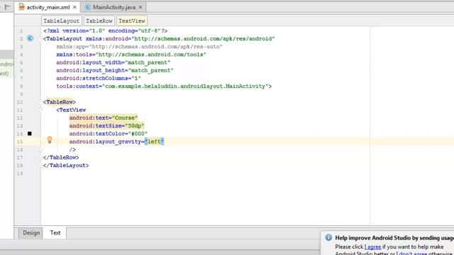Select the TableRow breadcrumb
This screenshot has height=255, width=454.
[99, 21]
